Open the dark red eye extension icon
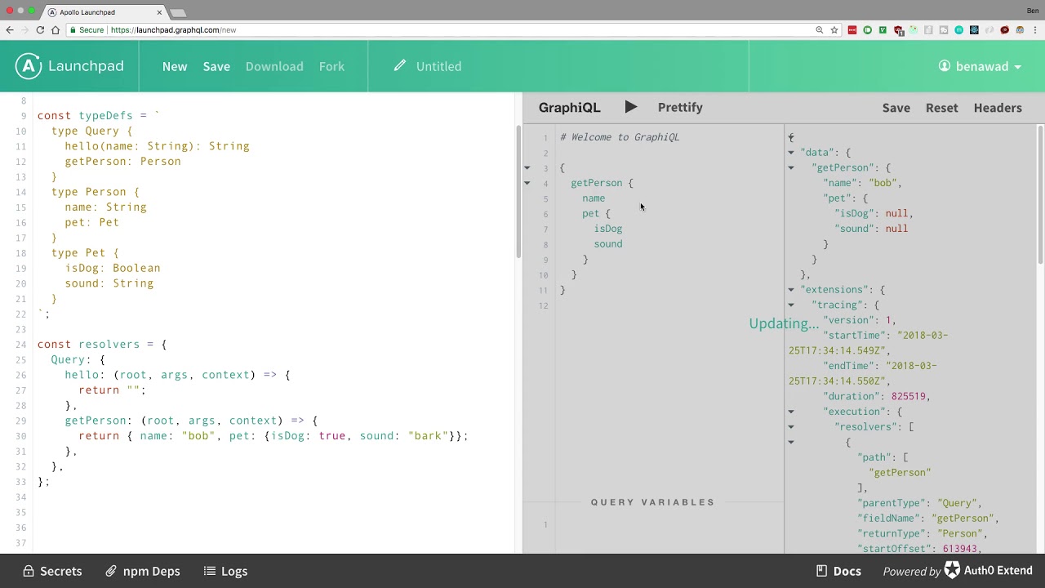The width and height of the screenshot is (1045, 588). [1005, 30]
